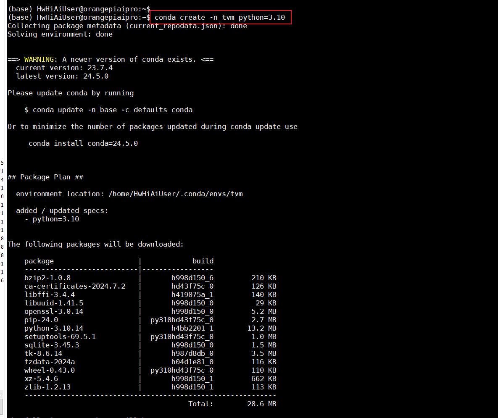Click package name setuptools-69.5.1
Screen dimensions: 498x418
(x=60, y=337)
